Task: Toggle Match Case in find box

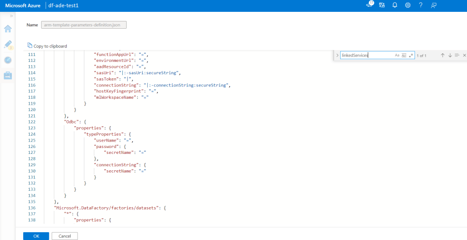Action: 397,55
